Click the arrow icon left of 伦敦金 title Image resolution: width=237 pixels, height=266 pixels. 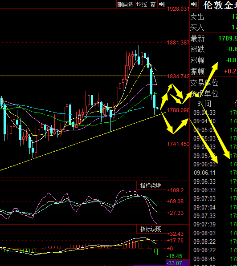tap(194, 4)
